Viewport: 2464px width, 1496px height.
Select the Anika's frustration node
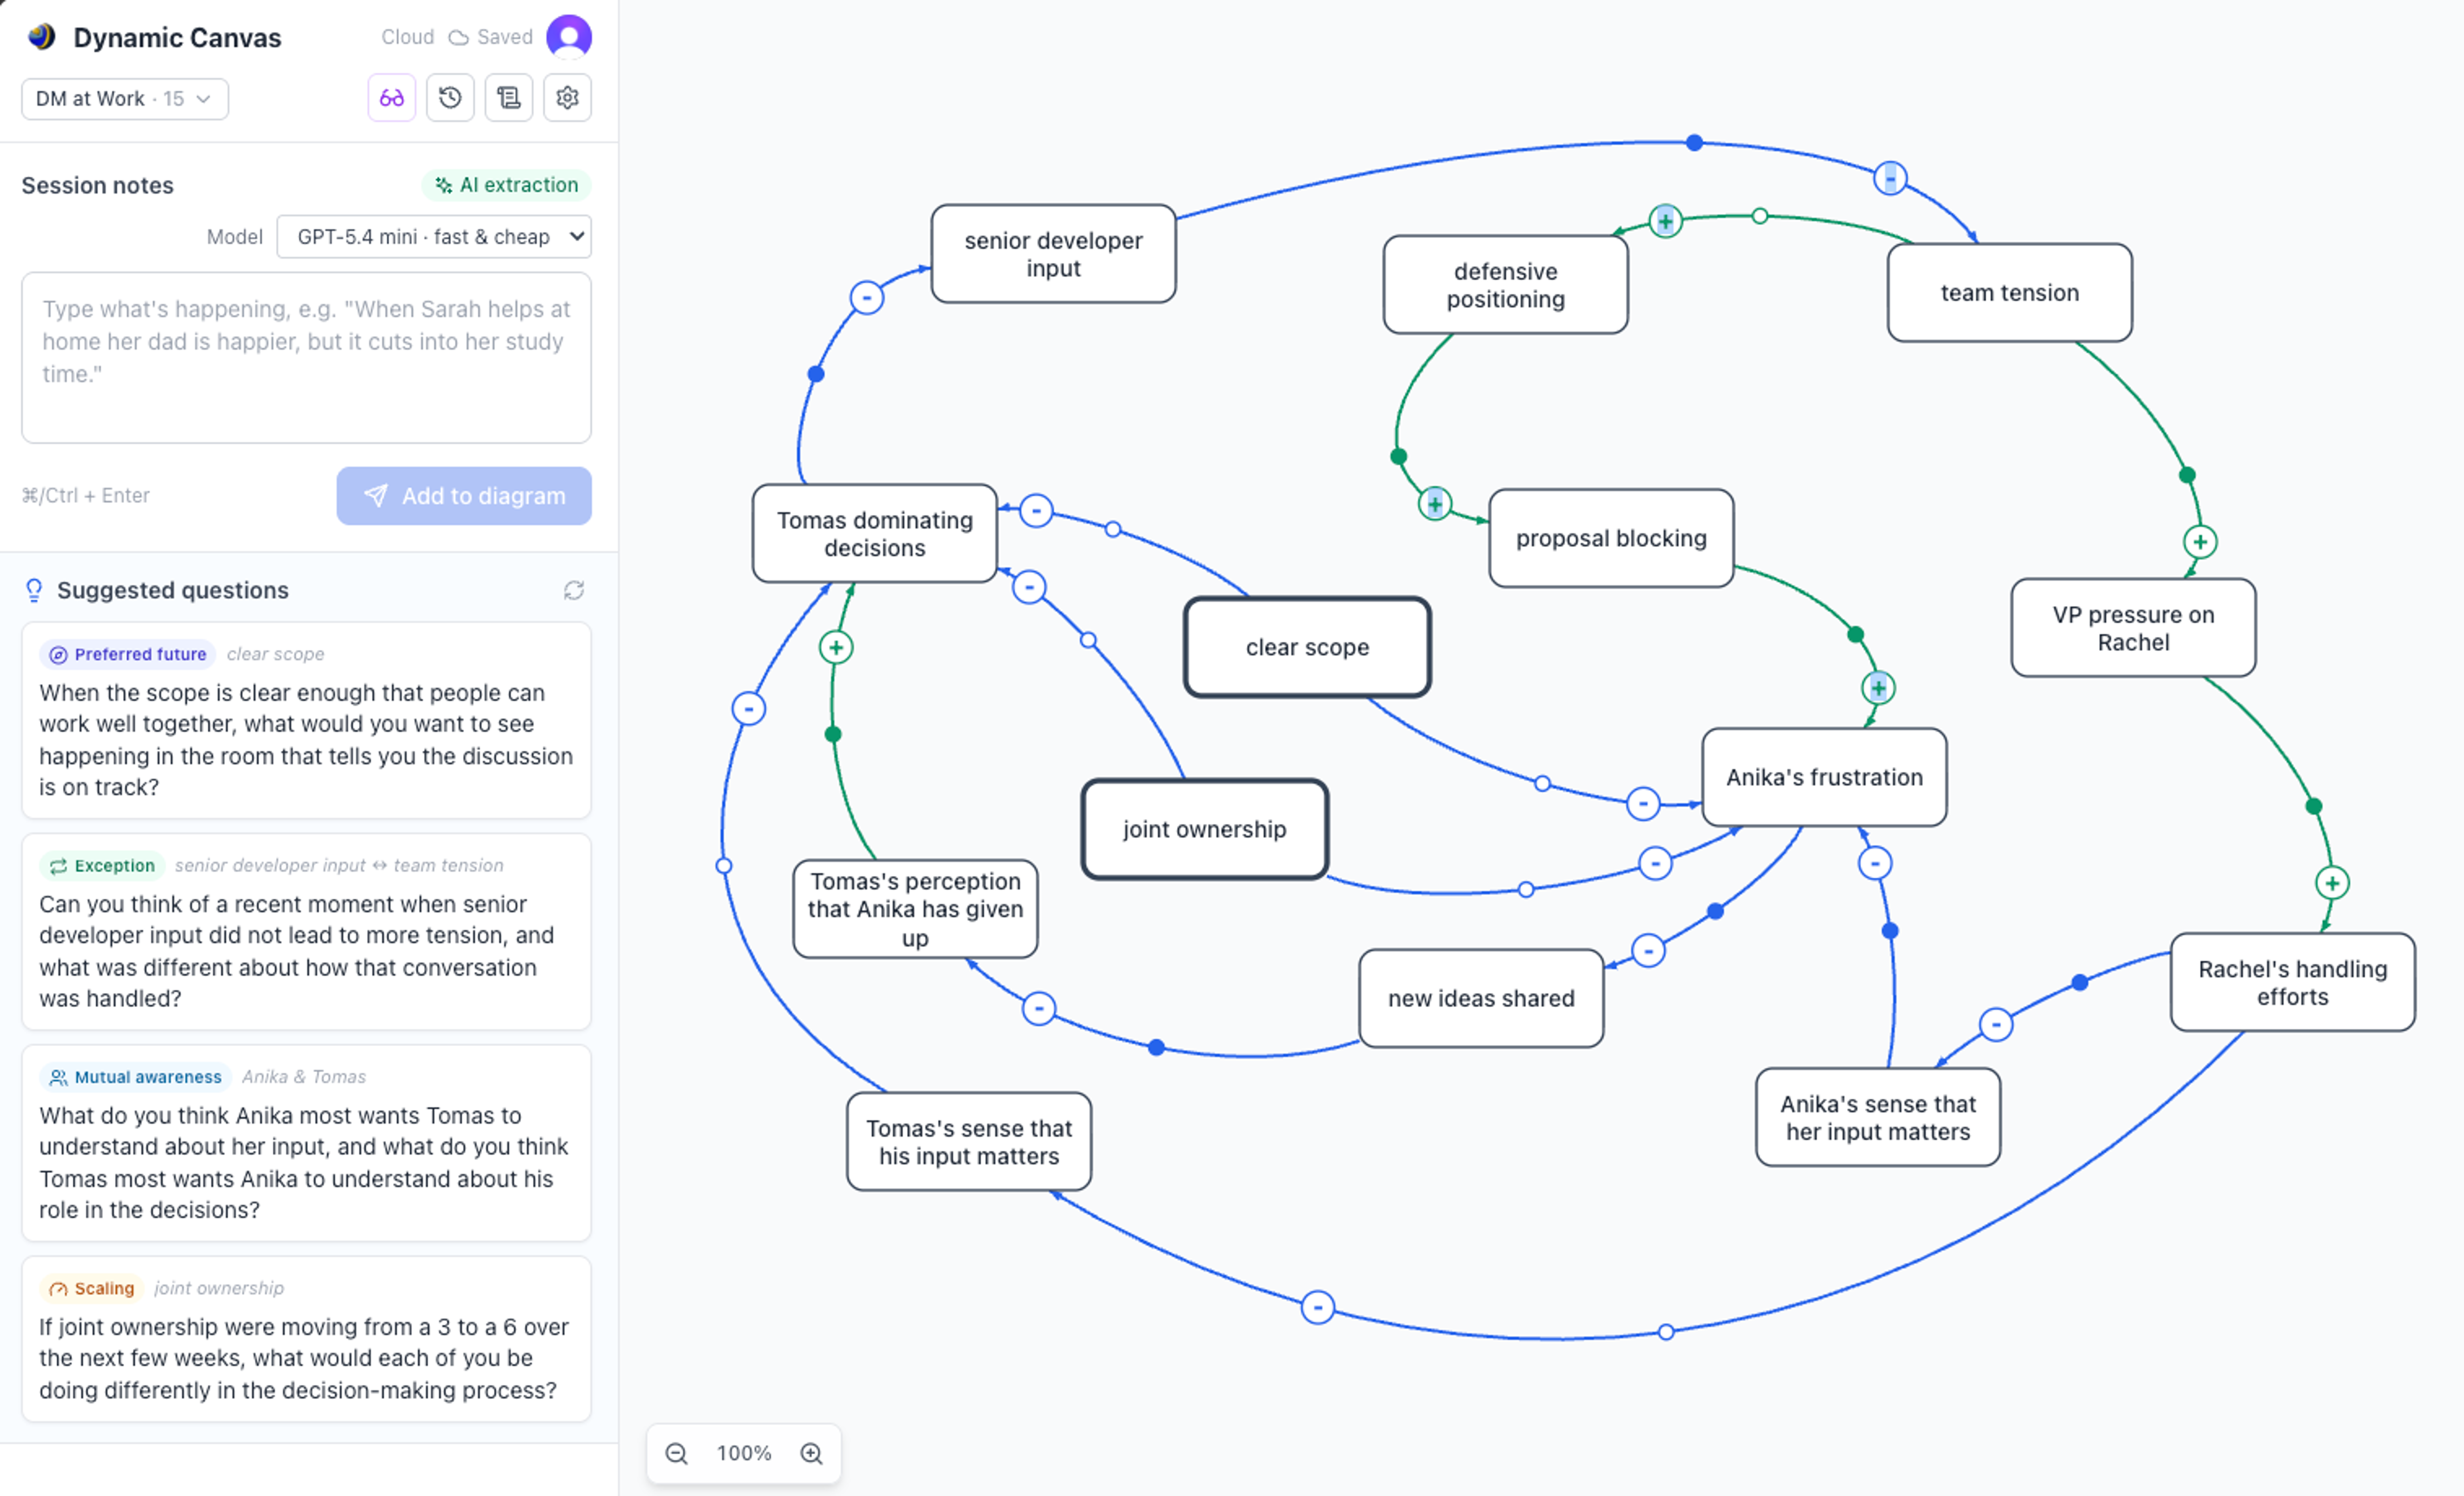(x=1824, y=777)
